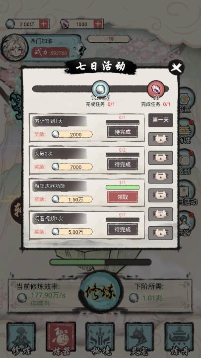Select the 第一天 day tab
Image resolution: width=201 pixels, height=358 pixels.
[x=161, y=120]
